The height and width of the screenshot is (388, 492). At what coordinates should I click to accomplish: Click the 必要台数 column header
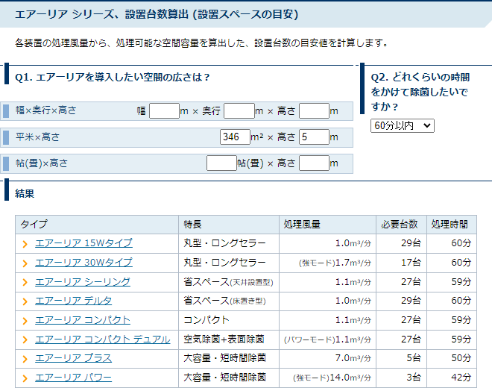pos(399,225)
